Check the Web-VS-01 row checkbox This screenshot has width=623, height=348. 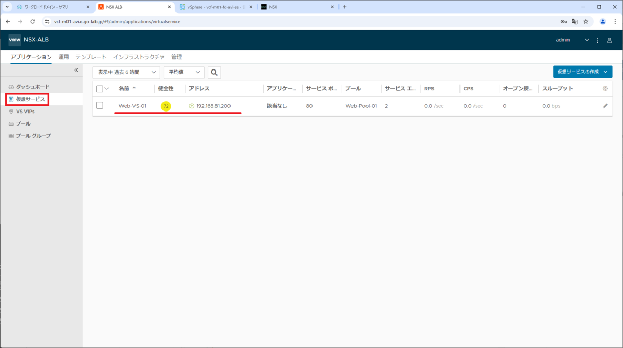click(100, 105)
